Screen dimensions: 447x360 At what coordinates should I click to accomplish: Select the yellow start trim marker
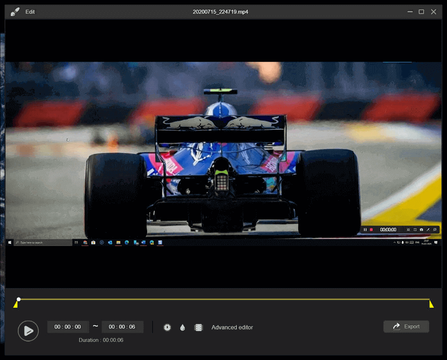(x=16, y=305)
